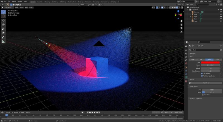Hide the Cube object in outliner
This screenshot has height=122, width=223.
click(221, 14)
